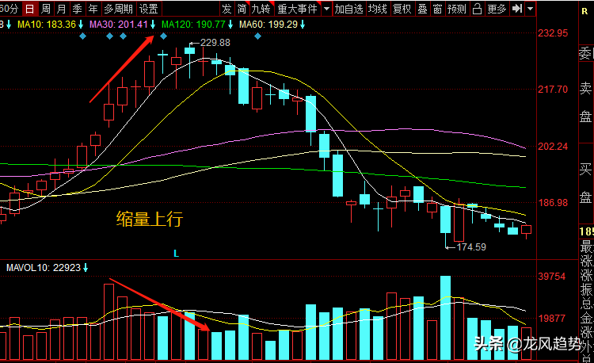Select the 年 yearly period tab

point(93,9)
